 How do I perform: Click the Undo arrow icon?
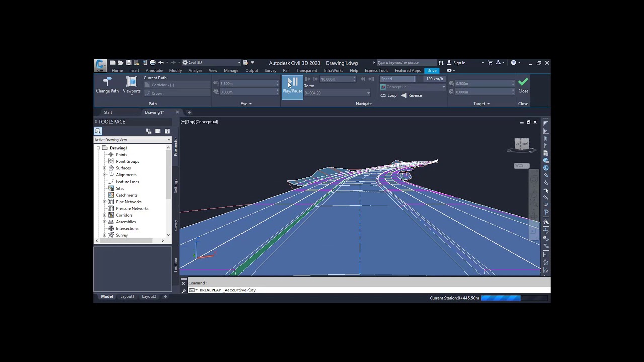pyautogui.click(x=161, y=63)
